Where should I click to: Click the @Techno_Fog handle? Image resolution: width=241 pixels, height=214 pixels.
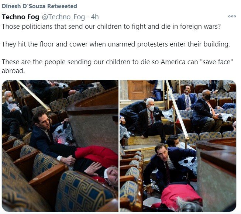63,17
